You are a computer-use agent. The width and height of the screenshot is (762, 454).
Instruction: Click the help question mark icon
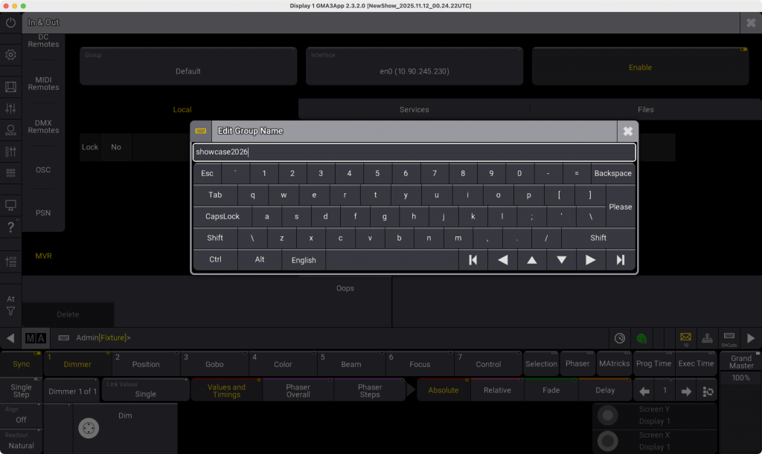click(10, 227)
